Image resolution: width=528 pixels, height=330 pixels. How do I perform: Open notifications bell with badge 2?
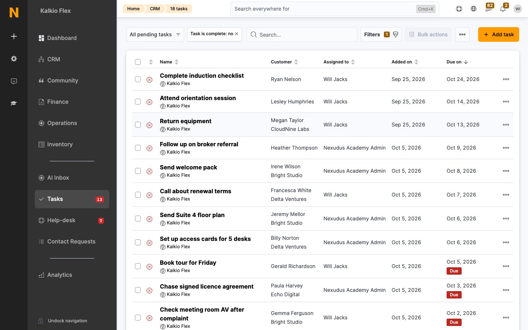click(503, 8)
